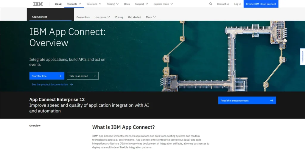
Task: Expand the Products dropdown chevron
Action: click(80, 4)
